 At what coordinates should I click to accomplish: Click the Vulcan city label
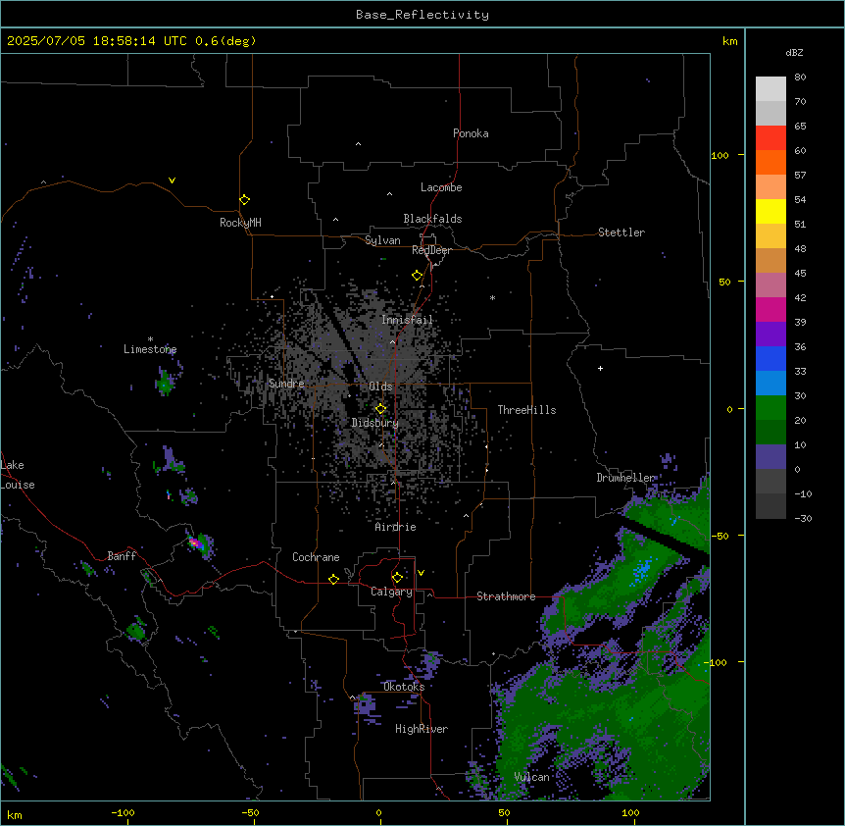531,777
